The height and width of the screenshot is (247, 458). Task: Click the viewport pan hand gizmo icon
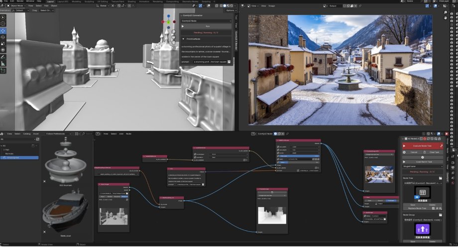(174, 36)
